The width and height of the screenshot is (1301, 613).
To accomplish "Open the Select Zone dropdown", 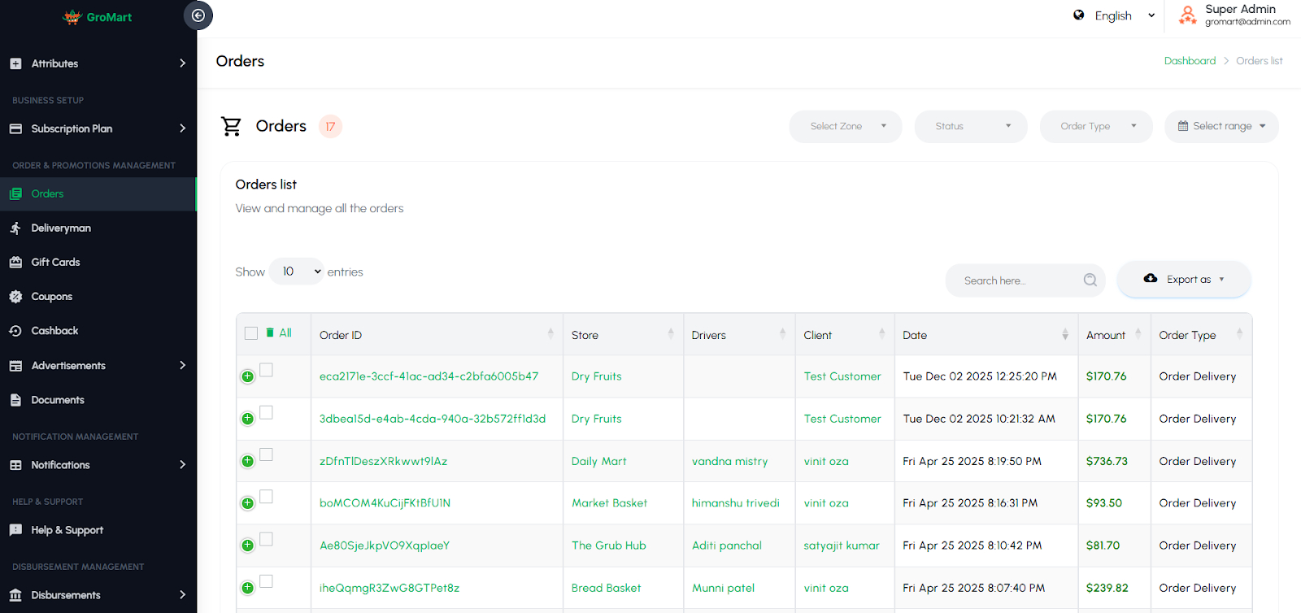I will click(x=846, y=127).
